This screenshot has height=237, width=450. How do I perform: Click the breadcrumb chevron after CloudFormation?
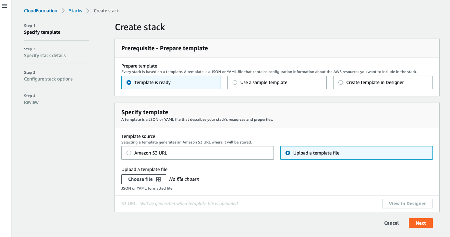pos(63,11)
